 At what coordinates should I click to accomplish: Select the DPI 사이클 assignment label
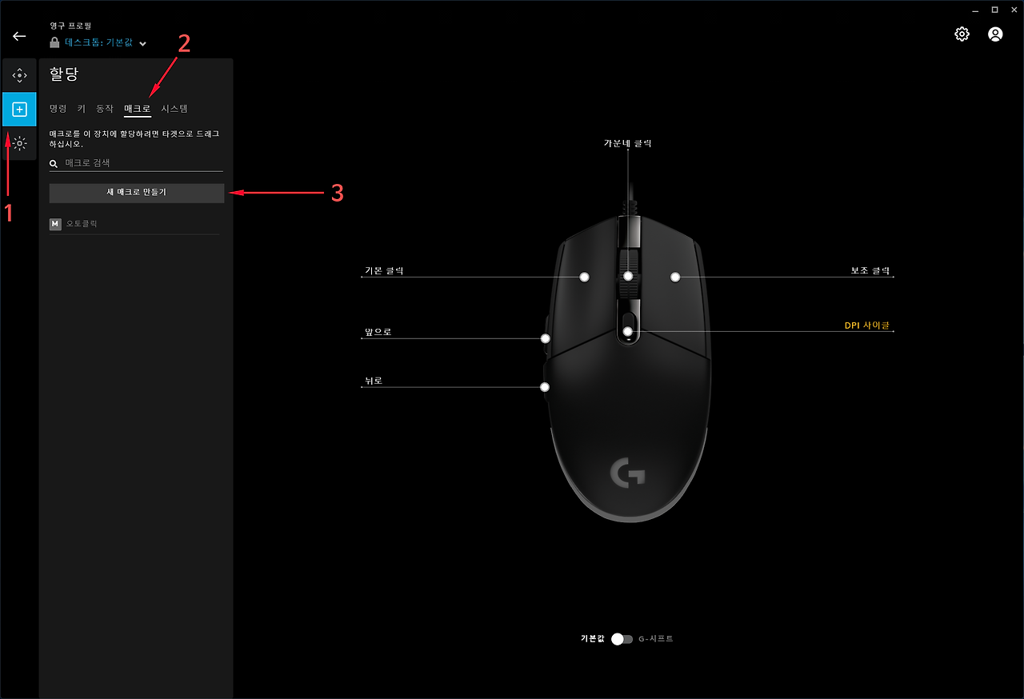pos(867,326)
